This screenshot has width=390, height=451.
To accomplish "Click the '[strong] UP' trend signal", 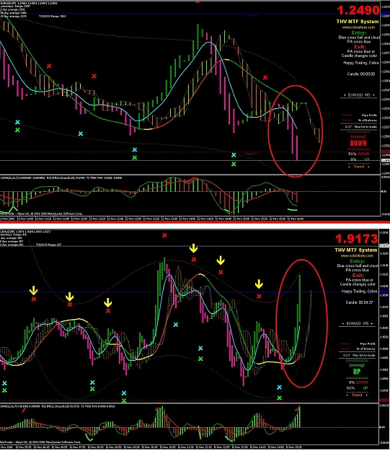I will pos(357,369).
